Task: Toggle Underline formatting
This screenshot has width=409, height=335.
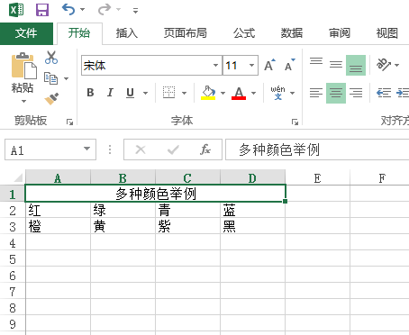Action: (x=130, y=93)
